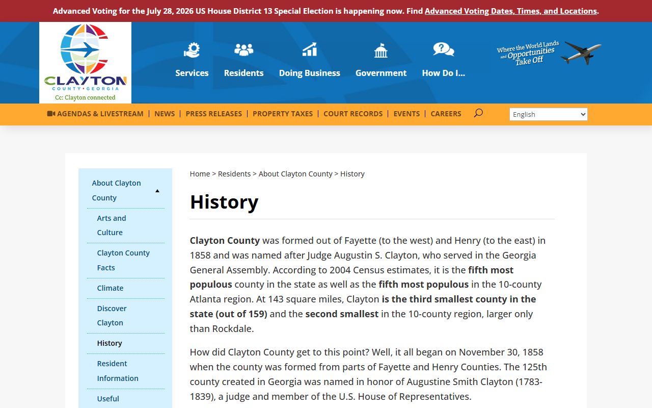Collapse the About Clayton County sidebar arrow
The height and width of the screenshot is (408, 652).
tap(157, 191)
